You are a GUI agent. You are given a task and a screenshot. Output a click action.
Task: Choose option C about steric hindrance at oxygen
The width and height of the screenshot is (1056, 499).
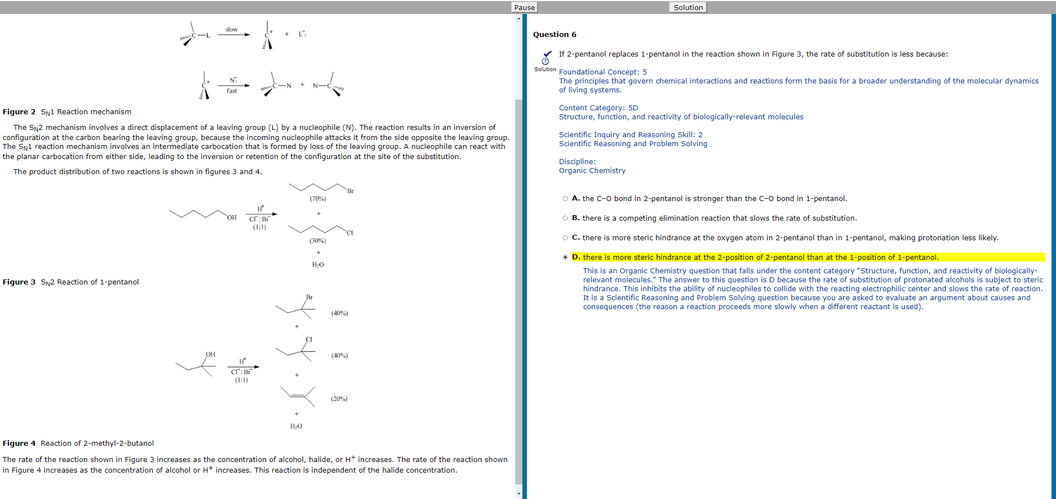[565, 238]
